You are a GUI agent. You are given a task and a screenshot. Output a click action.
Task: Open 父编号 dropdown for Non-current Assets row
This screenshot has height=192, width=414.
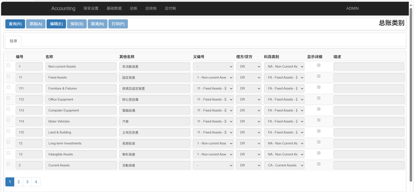pyautogui.click(x=213, y=67)
